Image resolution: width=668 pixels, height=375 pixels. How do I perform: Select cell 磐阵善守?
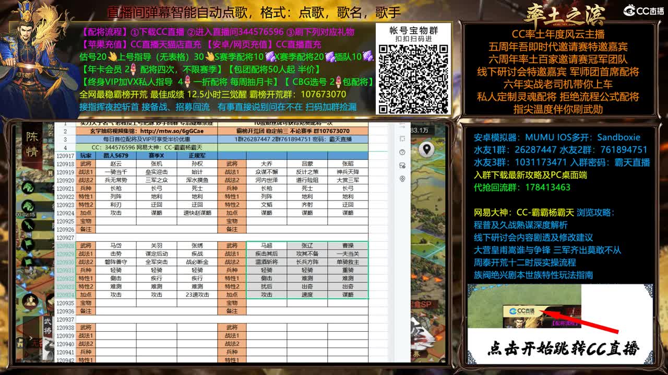(115, 262)
